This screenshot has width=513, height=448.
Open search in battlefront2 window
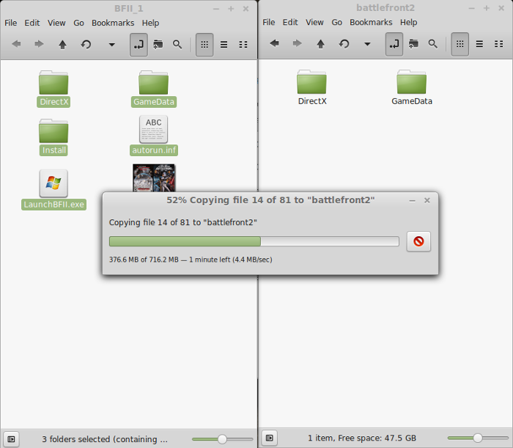point(433,43)
